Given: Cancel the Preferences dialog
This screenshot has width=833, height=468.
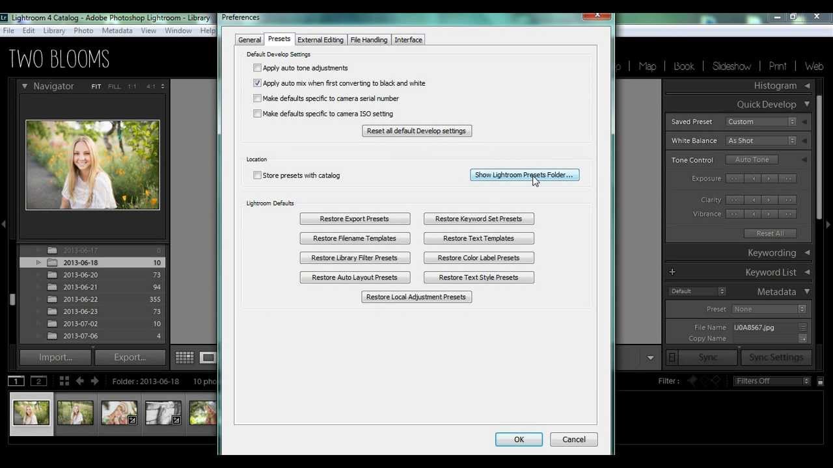Looking at the screenshot, I should pyautogui.click(x=573, y=439).
